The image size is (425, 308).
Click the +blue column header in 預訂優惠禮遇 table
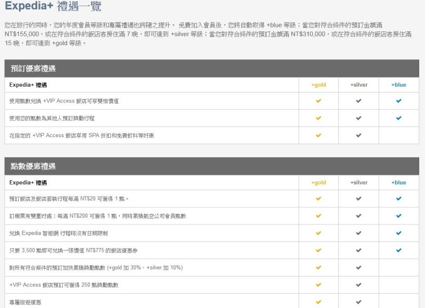point(399,85)
